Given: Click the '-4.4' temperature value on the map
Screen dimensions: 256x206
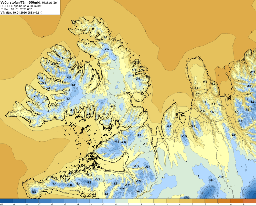Looking at the screenshot, I should 122,188.
